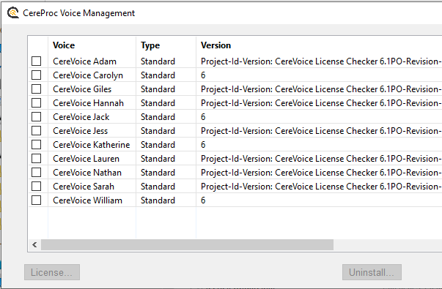Select the CereVoice Adam voice name
The image size is (442, 289).
pyautogui.click(x=84, y=61)
